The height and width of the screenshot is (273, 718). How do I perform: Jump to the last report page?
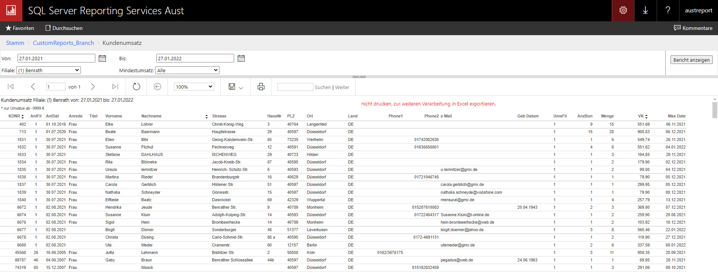pyautogui.click(x=115, y=87)
